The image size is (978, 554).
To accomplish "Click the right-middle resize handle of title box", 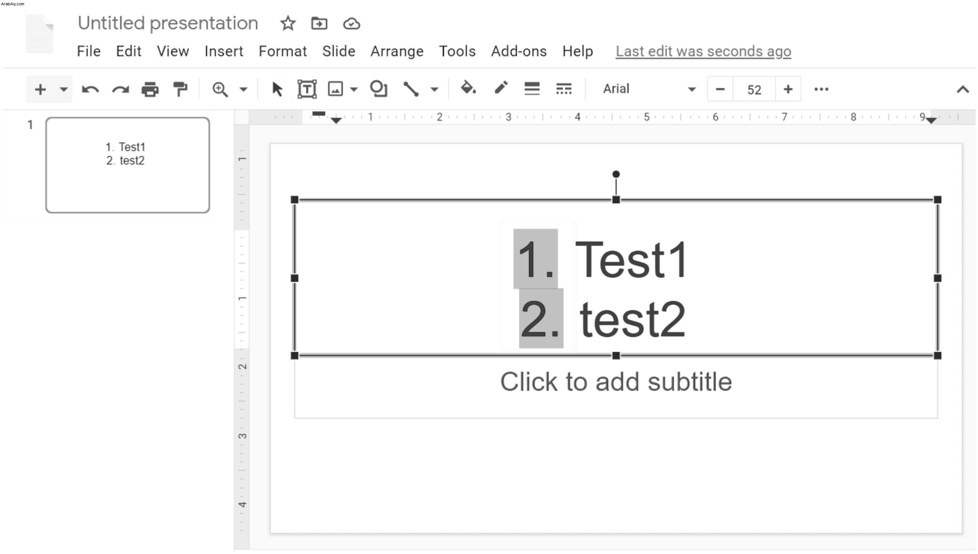I will coord(938,278).
